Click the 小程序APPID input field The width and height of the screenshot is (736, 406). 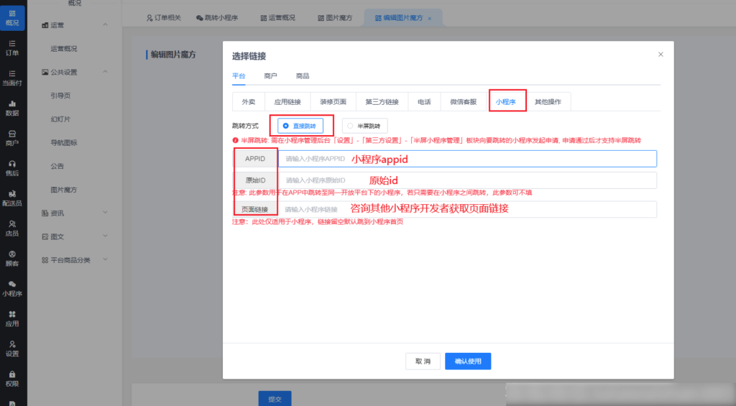[467, 158]
